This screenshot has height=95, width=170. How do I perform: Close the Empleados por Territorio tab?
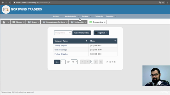click(x=67, y=22)
